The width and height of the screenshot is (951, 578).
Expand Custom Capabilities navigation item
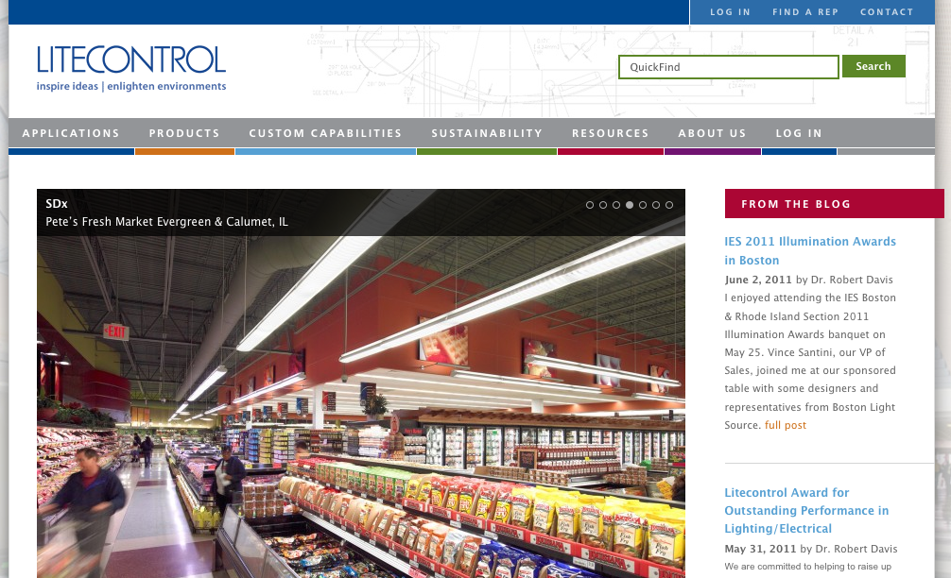(x=326, y=133)
